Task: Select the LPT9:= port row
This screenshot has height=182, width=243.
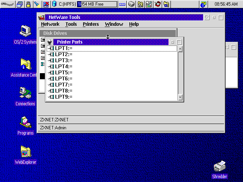Action: pos(112,97)
